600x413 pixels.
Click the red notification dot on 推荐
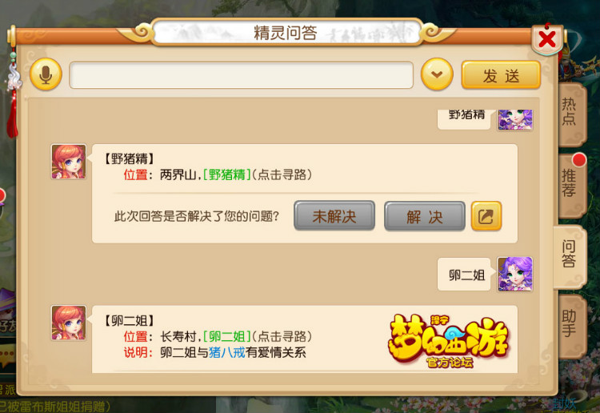579,159
